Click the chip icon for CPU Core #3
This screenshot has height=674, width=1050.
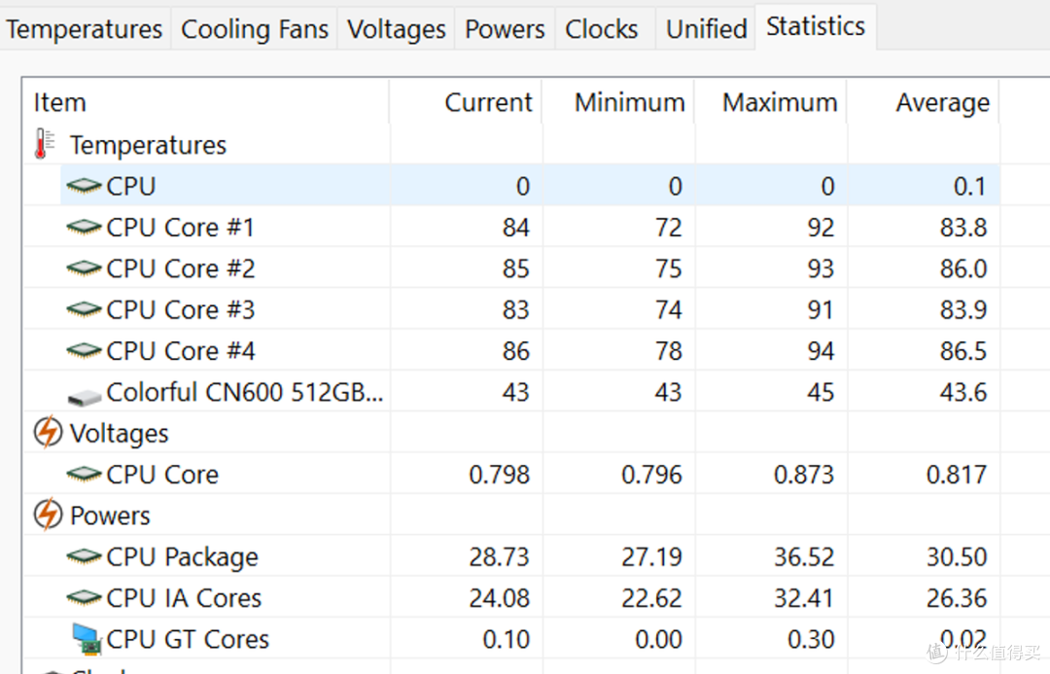84,309
